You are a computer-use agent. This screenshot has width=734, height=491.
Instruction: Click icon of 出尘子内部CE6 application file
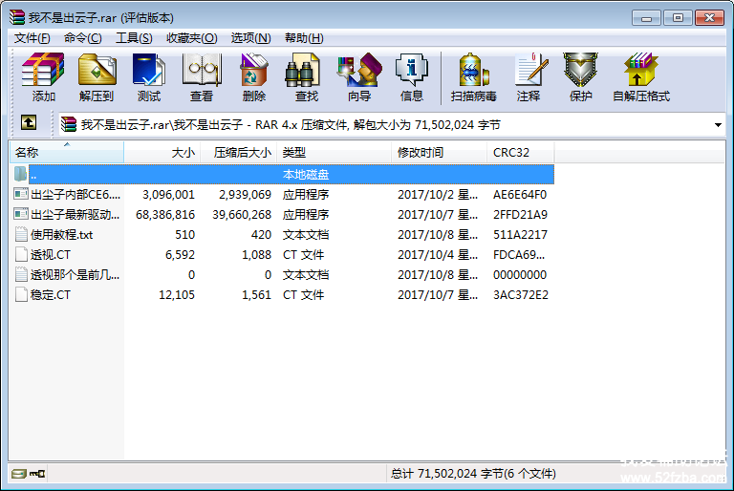(x=21, y=194)
